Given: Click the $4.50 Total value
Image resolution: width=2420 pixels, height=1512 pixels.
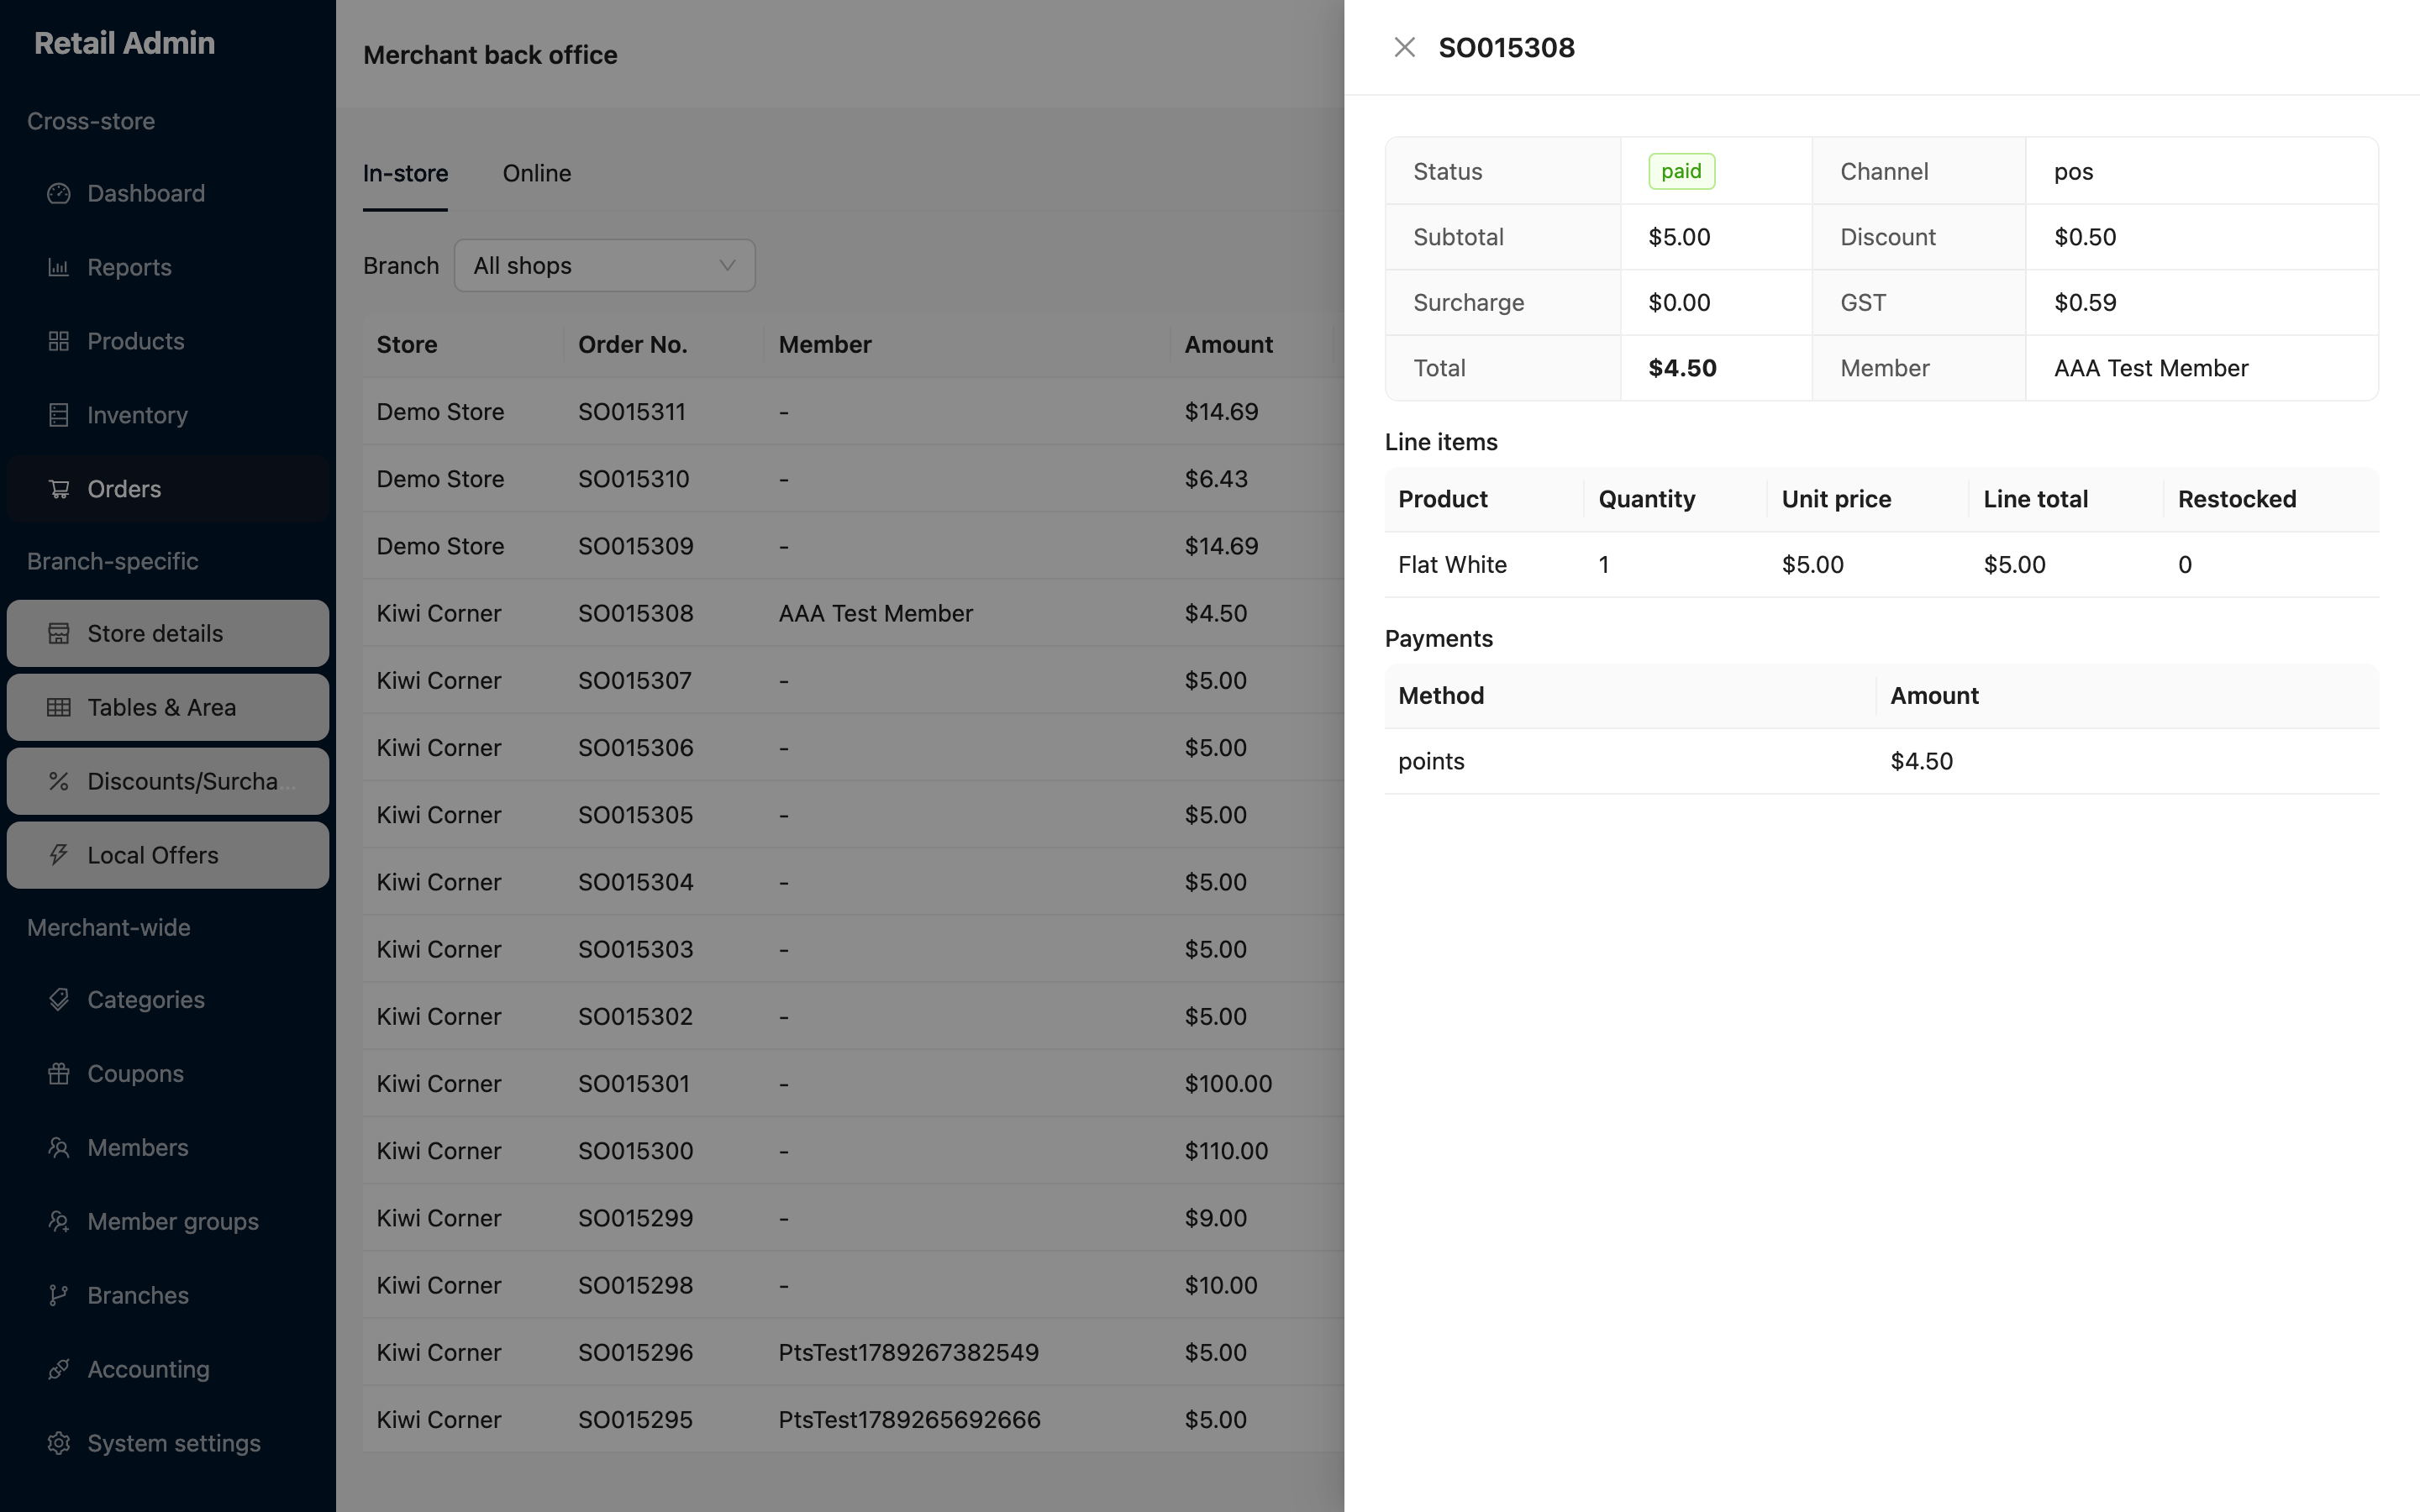Looking at the screenshot, I should click(x=1682, y=368).
